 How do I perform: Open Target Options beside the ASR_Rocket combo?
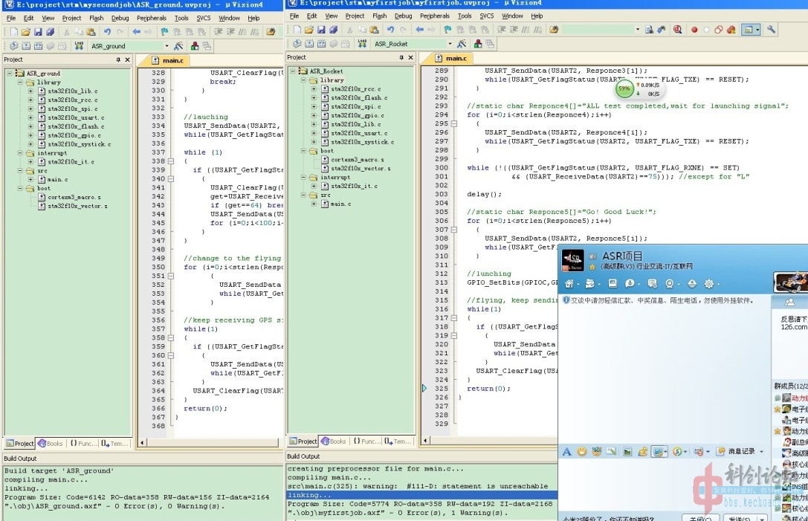[462, 44]
